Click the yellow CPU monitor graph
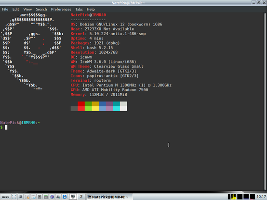The width and height of the screenshot is (267, 200). point(234,197)
